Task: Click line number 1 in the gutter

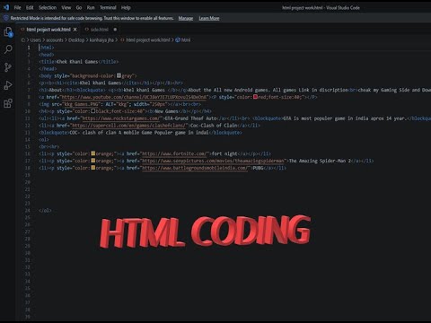Action: [29, 48]
